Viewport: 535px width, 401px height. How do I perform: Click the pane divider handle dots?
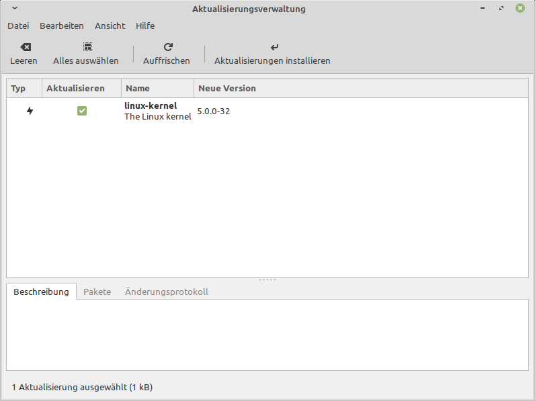267,279
